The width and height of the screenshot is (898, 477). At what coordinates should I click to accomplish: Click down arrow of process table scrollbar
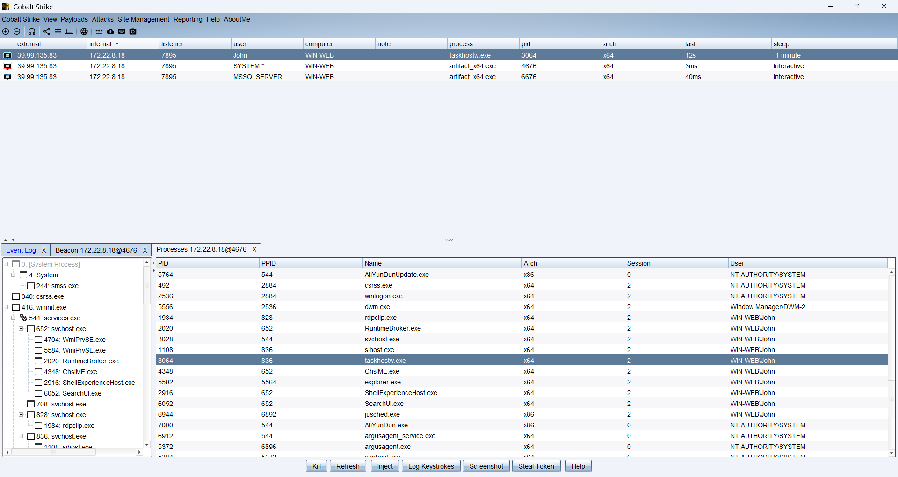click(891, 453)
